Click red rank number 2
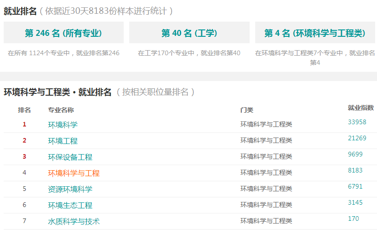The width and height of the screenshot is (377, 230). click(x=24, y=140)
